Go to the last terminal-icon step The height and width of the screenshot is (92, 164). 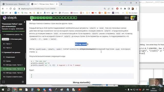click(x=76, y=18)
